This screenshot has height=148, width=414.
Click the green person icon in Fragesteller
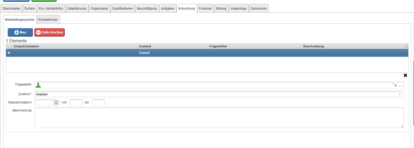coord(38,85)
